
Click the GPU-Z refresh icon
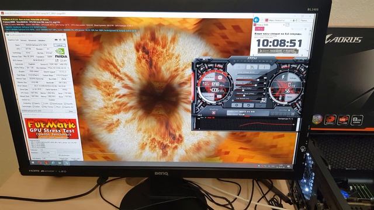click(60, 40)
